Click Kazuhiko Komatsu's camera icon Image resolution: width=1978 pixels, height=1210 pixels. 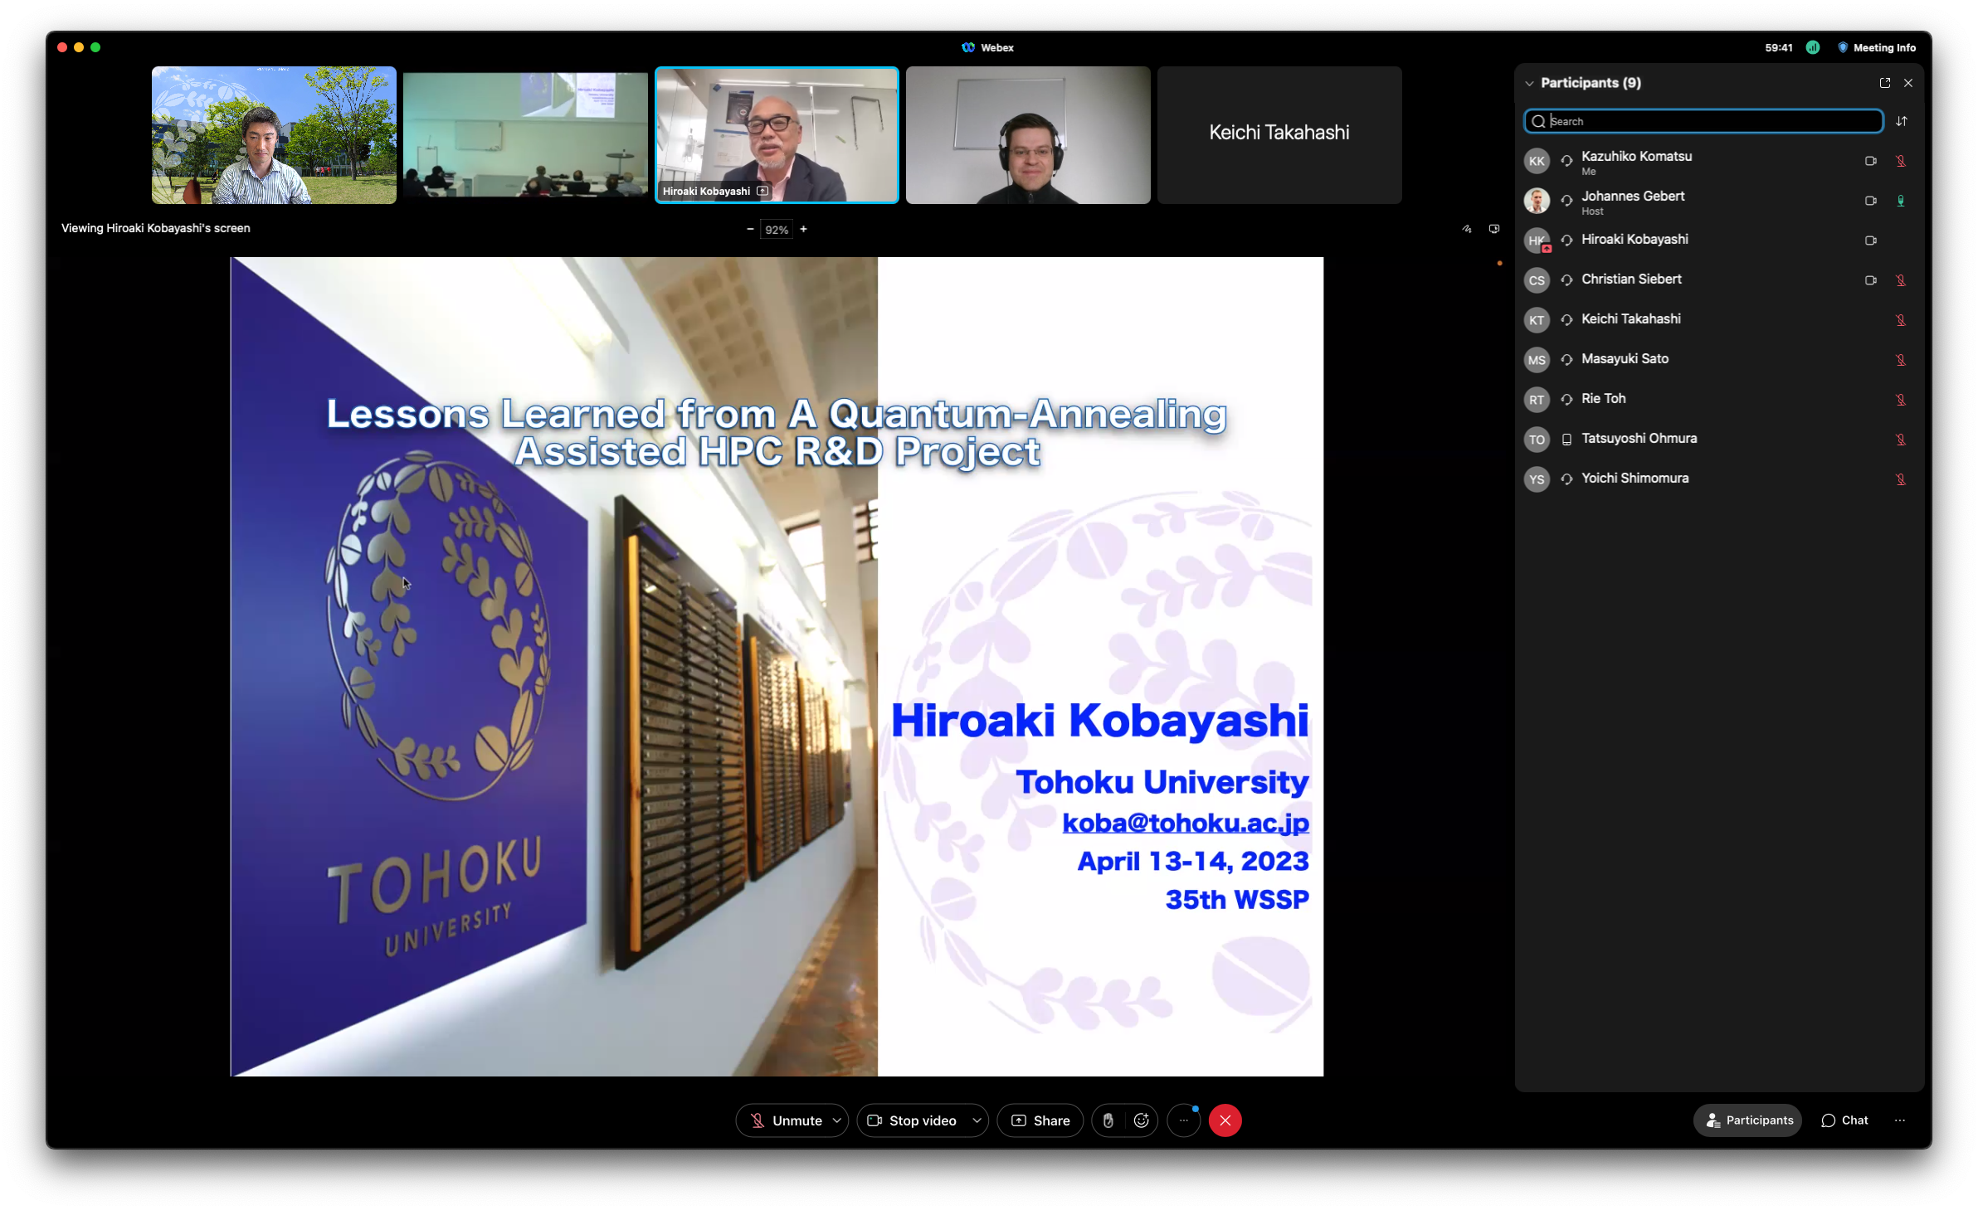click(x=1871, y=161)
